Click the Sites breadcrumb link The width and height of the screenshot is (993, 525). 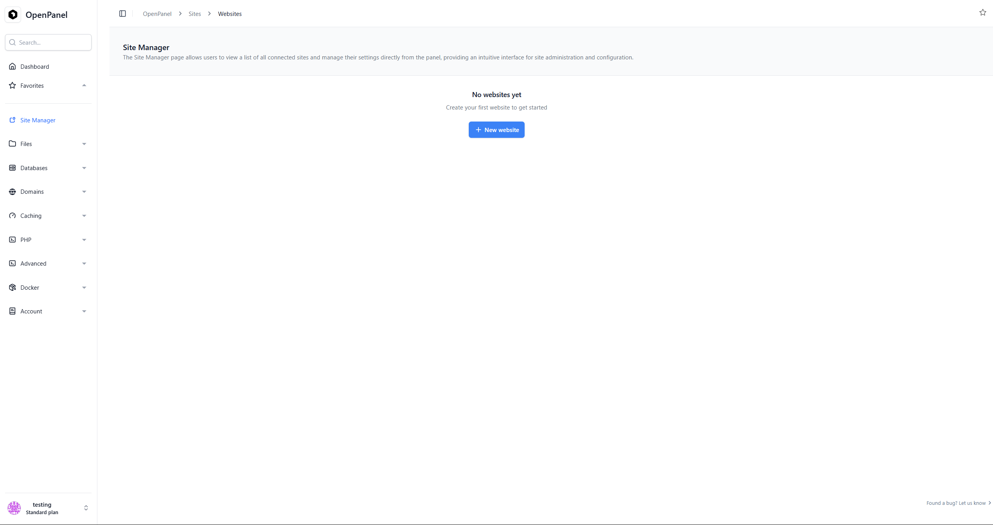195,14
